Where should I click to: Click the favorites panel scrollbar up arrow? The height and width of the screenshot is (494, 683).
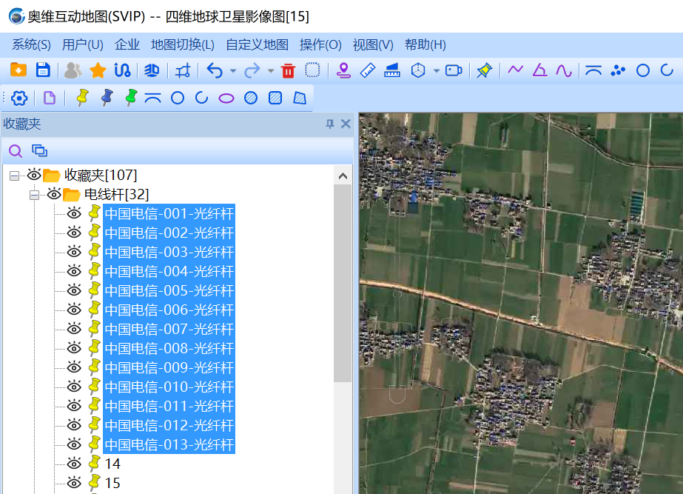(x=343, y=176)
